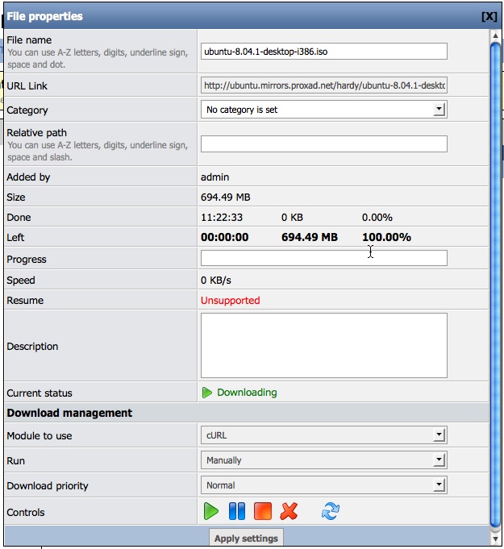
Task: Stop the download using red square icon
Action: coord(262,512)
